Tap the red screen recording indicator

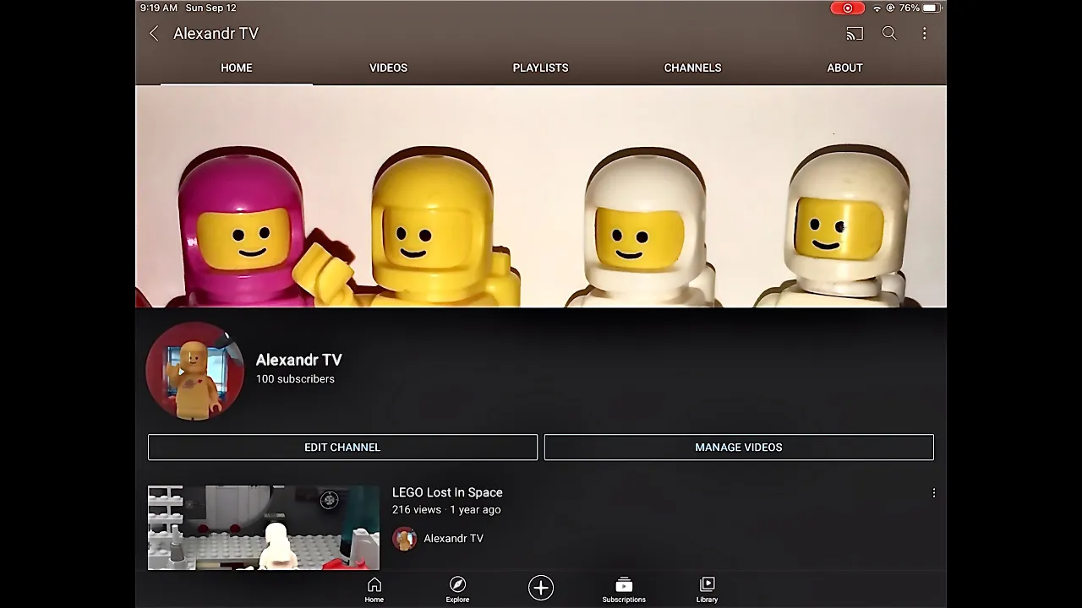847,8
